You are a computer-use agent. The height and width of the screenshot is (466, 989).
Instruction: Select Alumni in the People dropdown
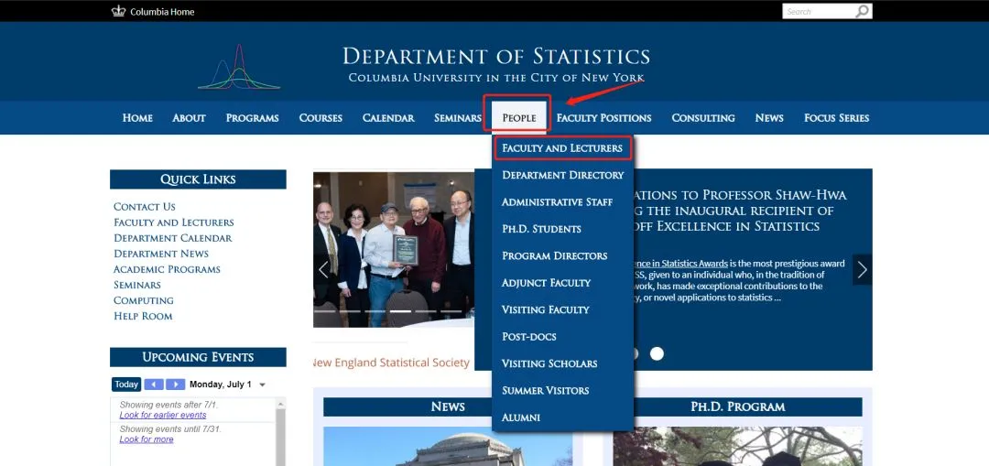(x=521, y=417)
